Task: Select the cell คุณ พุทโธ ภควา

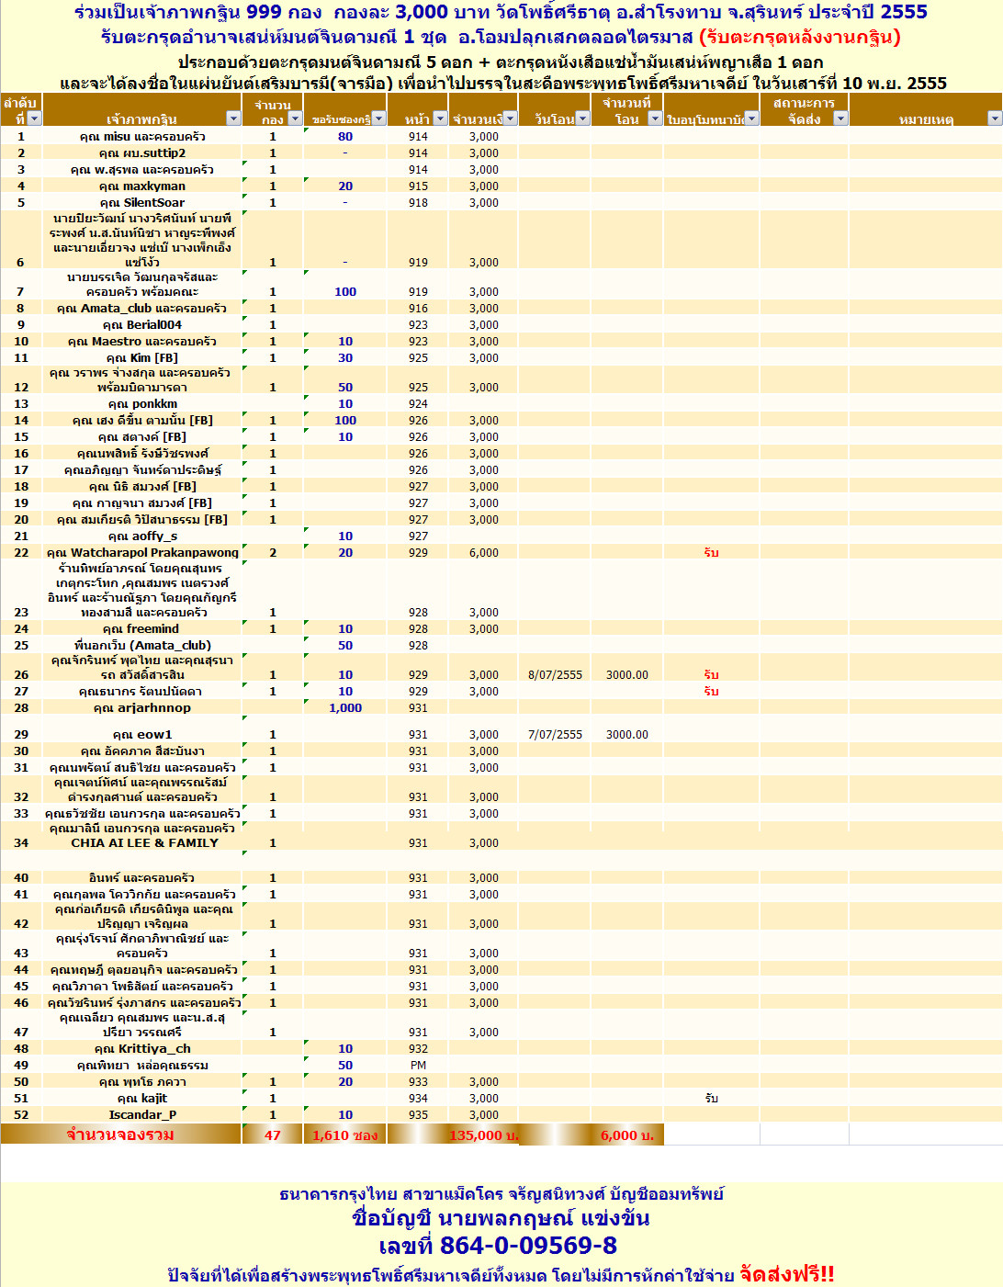Action: pyautogui.click(x=142, y=1082)
